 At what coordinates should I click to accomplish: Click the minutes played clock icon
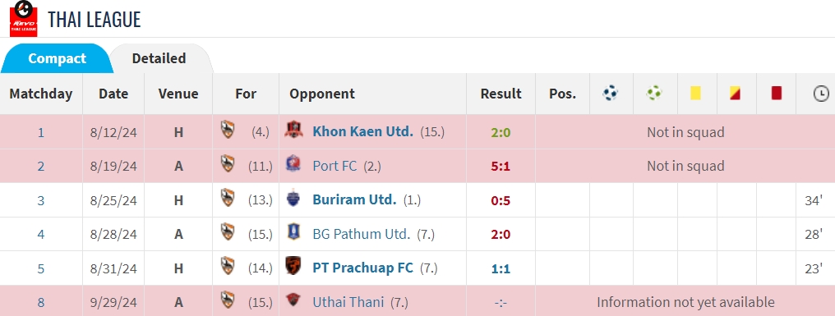click(821, 94)
